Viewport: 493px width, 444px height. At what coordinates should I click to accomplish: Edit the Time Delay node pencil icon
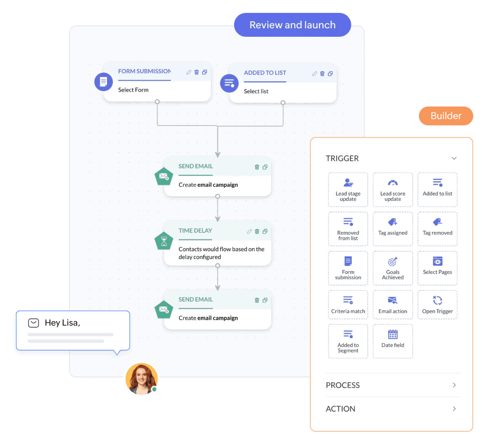pos(249,232)
